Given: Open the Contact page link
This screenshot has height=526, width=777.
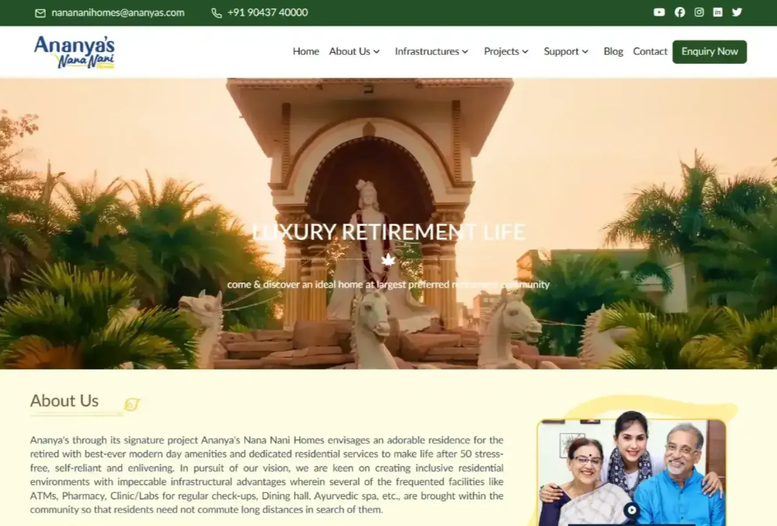Looking at the screenshot, I should (650, 52).
